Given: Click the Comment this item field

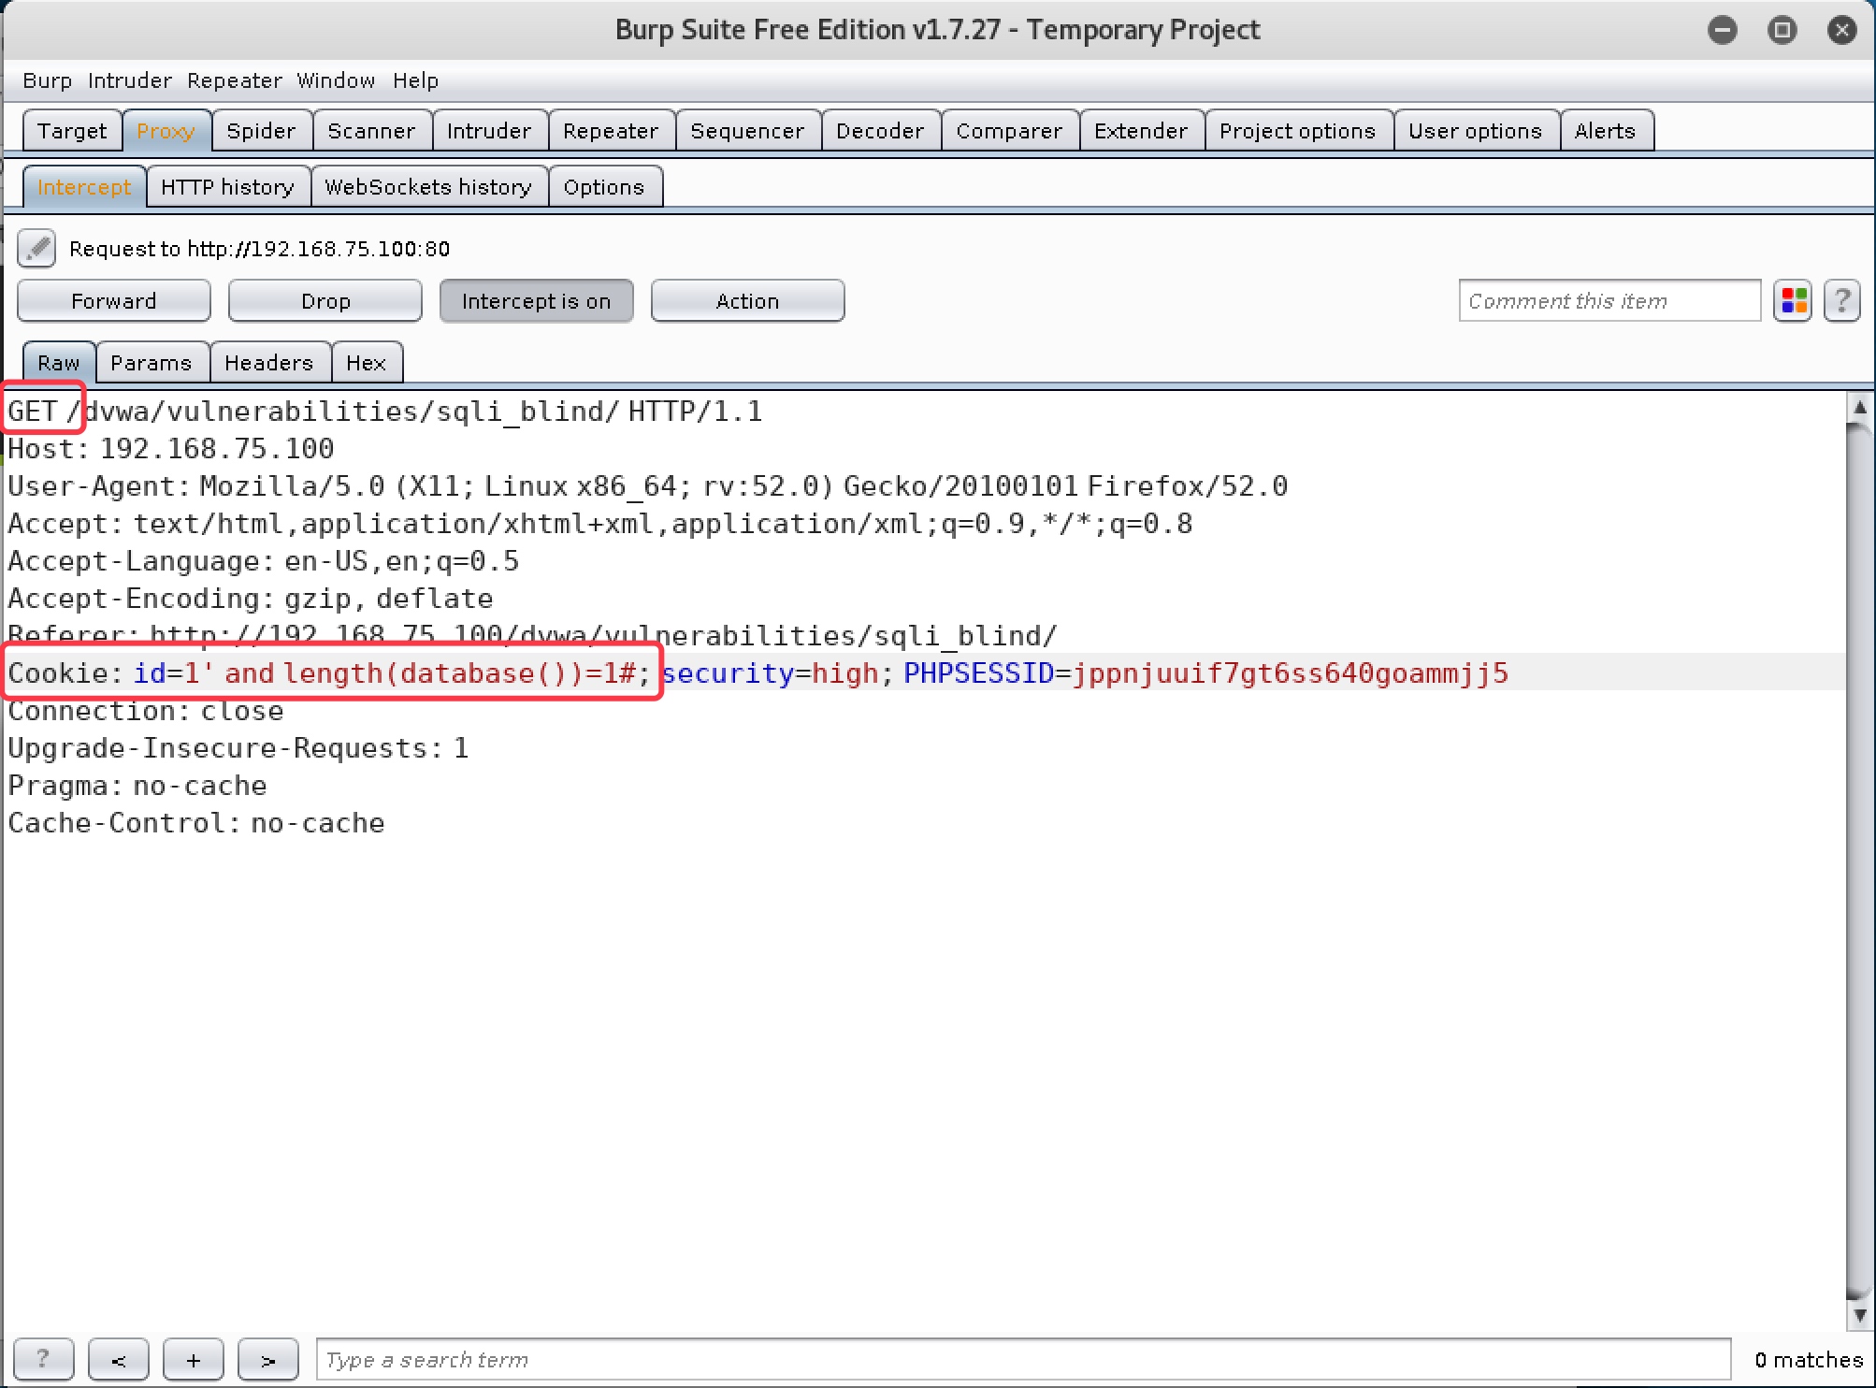Looking at the screenshot, I should 1609,301.
